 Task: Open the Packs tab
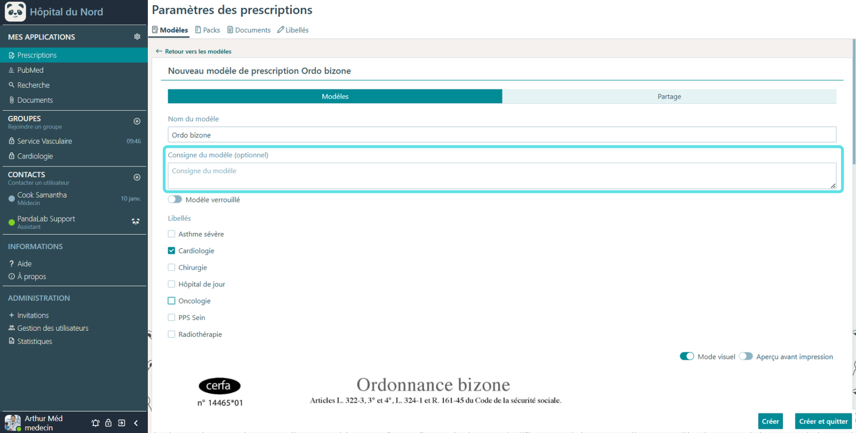click(208, 30)
